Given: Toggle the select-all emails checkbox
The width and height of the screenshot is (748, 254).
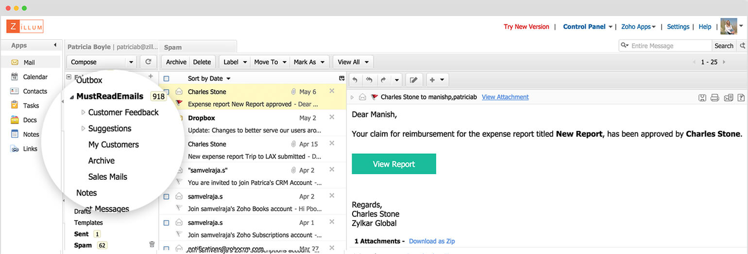Looking at the screenshot, I should tap(167, 79).
